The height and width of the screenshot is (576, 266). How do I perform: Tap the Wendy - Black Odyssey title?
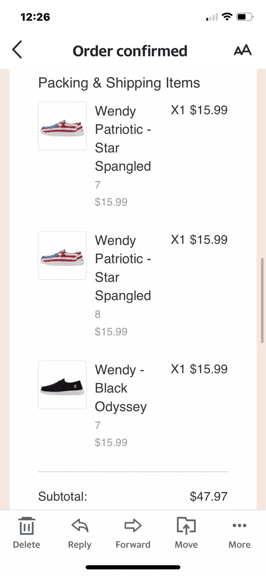[x=121, y=388]
